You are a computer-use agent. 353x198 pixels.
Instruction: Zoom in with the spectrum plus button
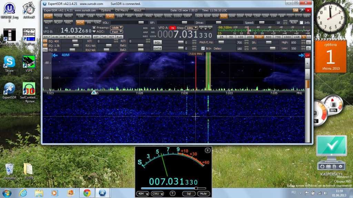[307, 63]
